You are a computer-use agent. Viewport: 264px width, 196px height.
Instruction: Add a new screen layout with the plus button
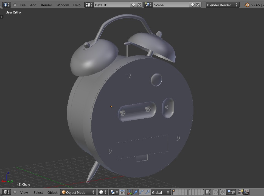133,5
